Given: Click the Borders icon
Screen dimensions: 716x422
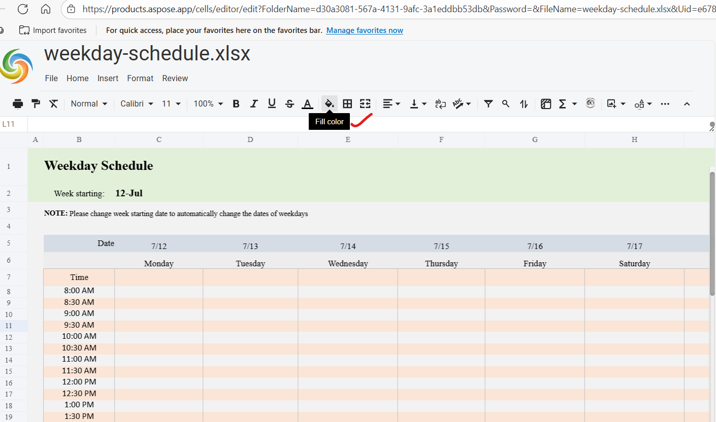Looking at the screenshot, I should point(347,104).
